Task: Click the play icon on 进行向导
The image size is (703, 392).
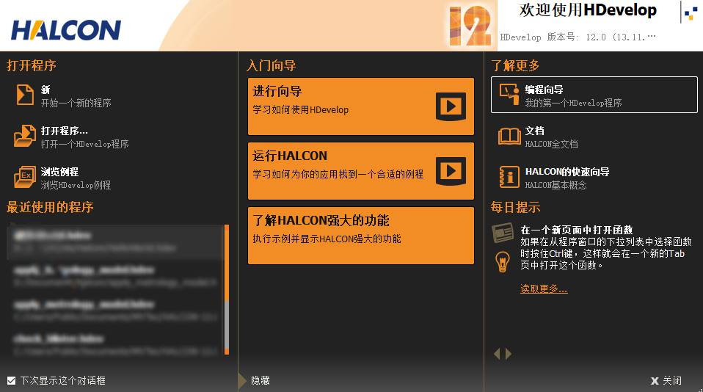Action: [451, 106]
